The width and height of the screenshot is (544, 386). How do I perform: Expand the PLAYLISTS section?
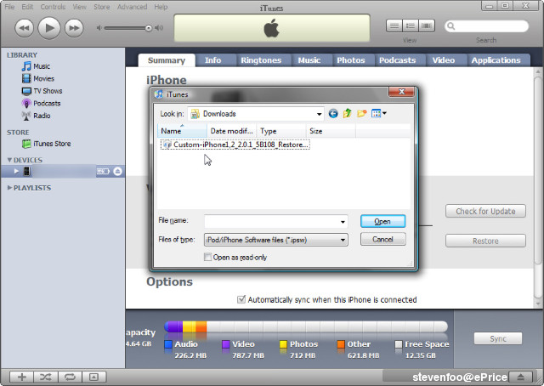(x=9, y=188)
